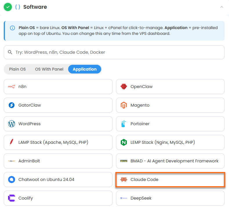Screen dimensions: 229x208
Task: Click the WordPress W logo icon
Action: 12,124
